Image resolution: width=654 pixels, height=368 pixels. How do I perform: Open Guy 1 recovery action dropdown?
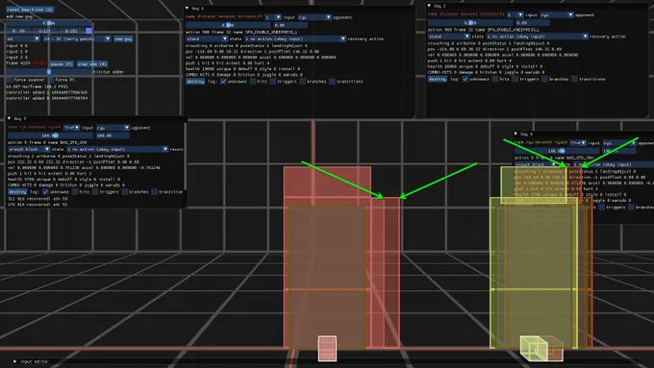295,38
